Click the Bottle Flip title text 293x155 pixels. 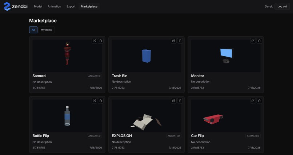[41, 136]
